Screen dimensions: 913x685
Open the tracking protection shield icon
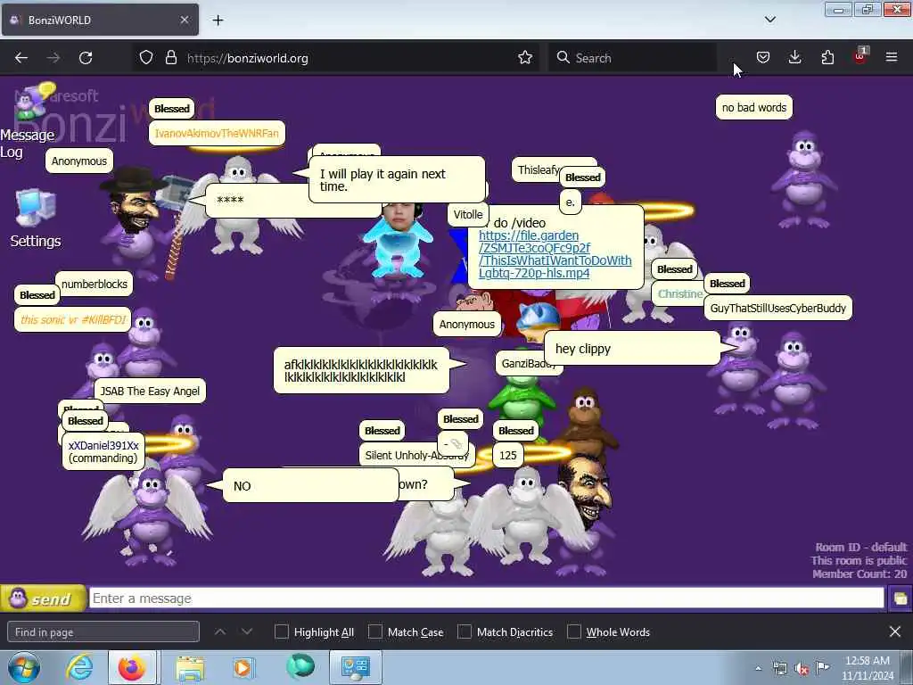(x=146, y=58)
